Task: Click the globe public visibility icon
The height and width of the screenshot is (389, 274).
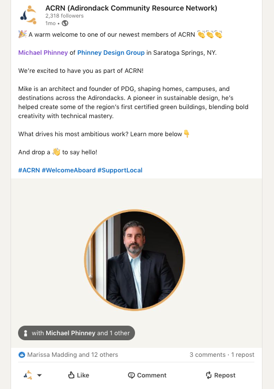Action: (x=65, y=23)
